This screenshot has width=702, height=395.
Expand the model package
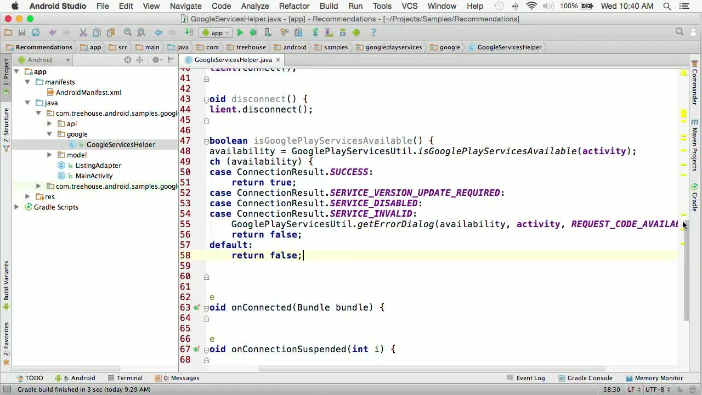(49, 155)
